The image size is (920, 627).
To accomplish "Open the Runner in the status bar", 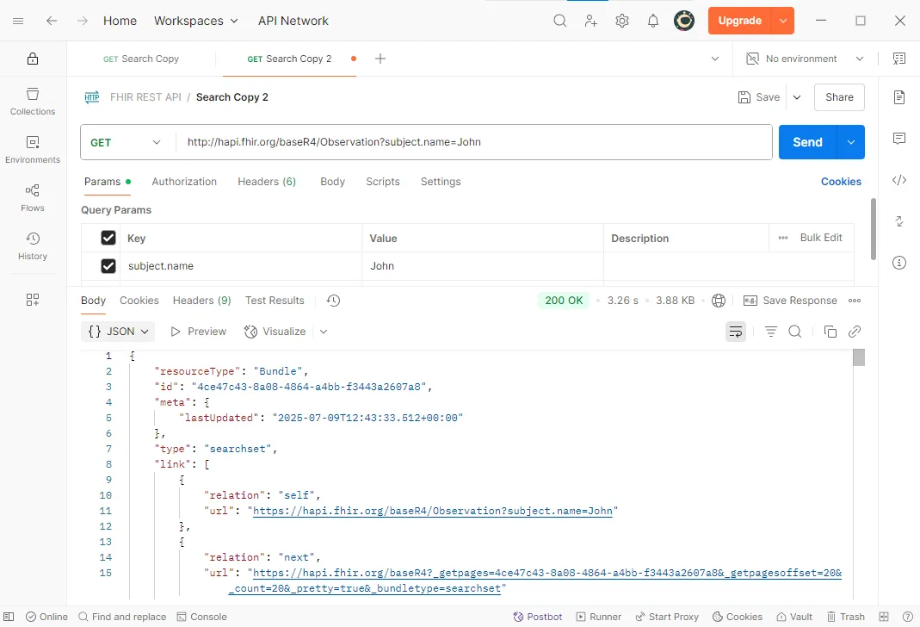I will click(598, 617).
